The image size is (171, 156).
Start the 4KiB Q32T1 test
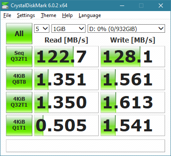(x=19, y=102)
